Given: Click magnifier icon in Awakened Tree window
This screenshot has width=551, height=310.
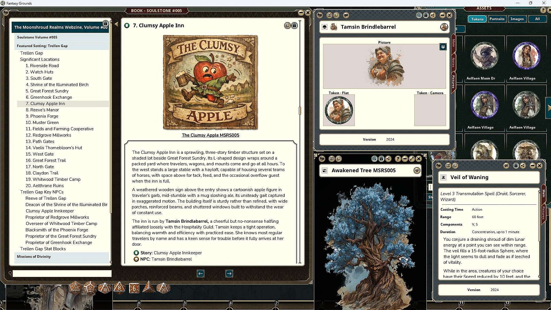Looking at the screenshot, I should 374,159.
